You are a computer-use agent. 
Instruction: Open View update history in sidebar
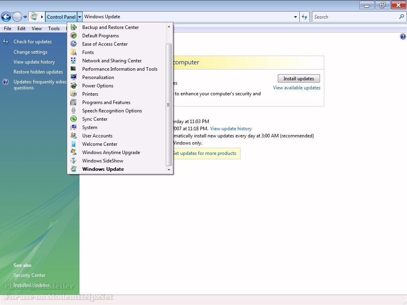(x=34, y=62)
